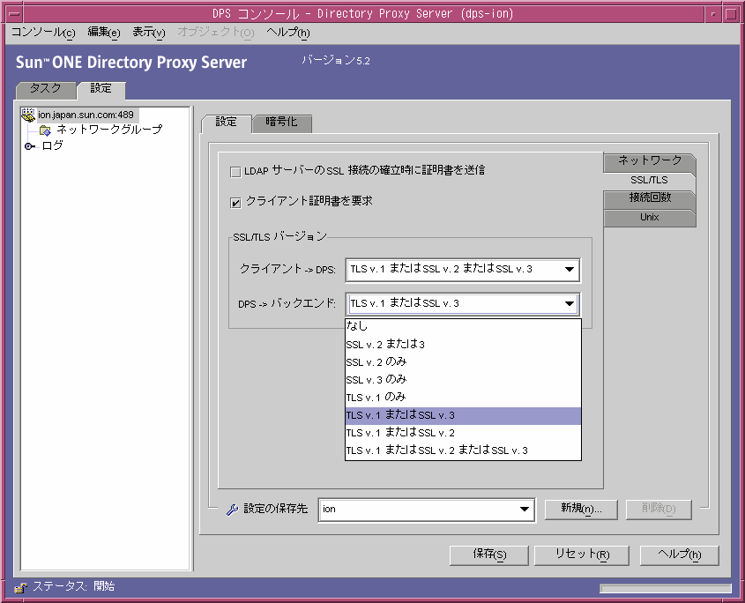
Task: Click the ステータス: 開始 status text
Action: tap(74, 587)
